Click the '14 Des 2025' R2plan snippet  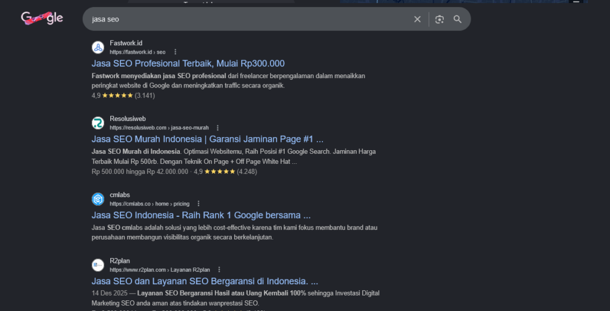pos(235,298)
